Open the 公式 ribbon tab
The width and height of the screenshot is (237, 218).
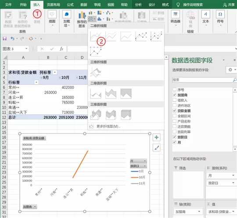point(70,5)
